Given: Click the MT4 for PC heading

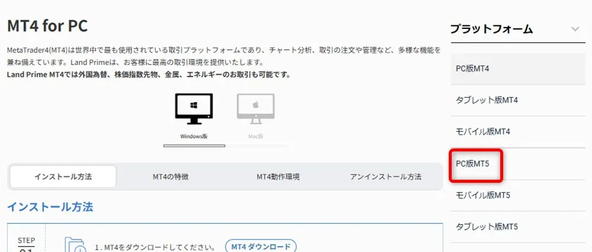Looking at the screenshot, I should coord(47,26).
